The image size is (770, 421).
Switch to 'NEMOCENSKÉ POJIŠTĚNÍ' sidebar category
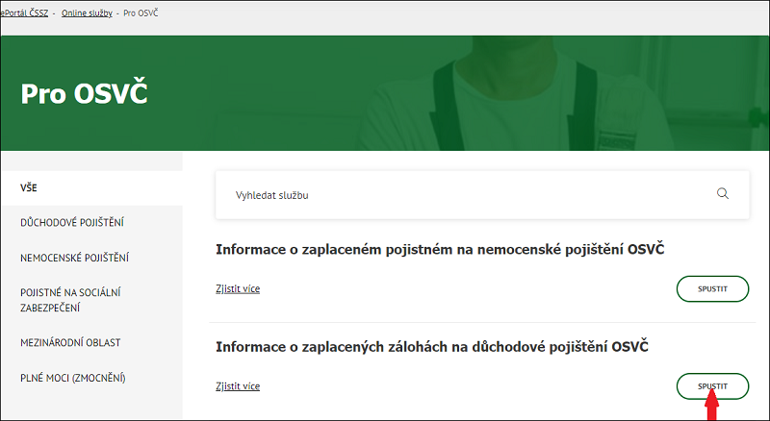75,258
